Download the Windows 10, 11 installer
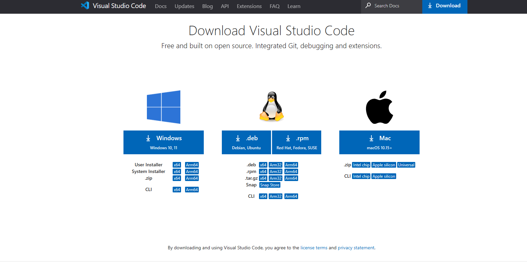 (x=164, y=142)
